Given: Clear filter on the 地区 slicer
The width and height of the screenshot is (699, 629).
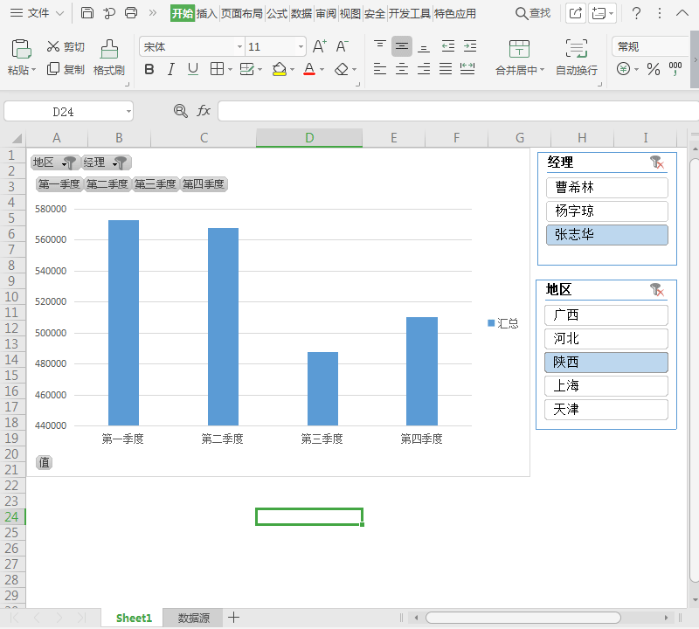Looking at the screenshot, I should tap(657, 290).
